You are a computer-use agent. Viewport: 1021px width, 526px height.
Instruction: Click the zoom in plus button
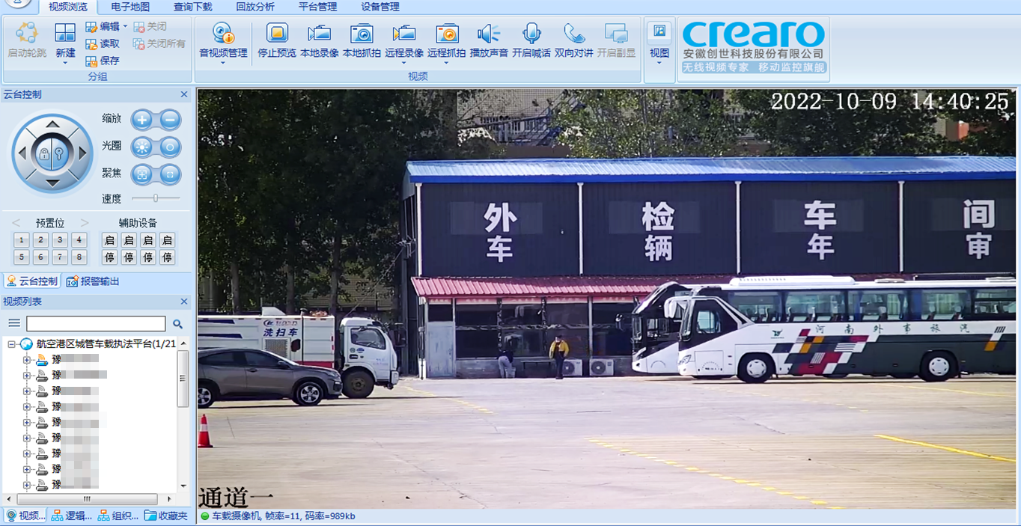click(x=141, y=119)
